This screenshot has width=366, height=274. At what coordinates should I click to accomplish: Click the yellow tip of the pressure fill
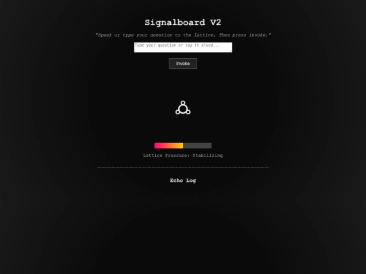click(x=182, y=145)
